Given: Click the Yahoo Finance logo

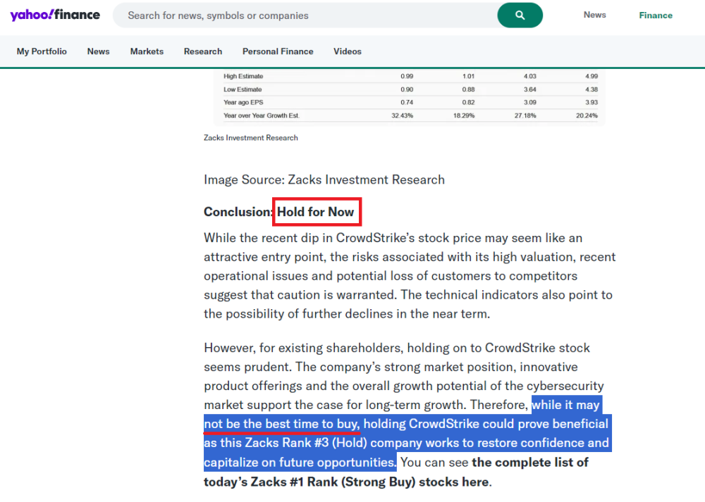Looking at the screenshot, I should (55, 15).
